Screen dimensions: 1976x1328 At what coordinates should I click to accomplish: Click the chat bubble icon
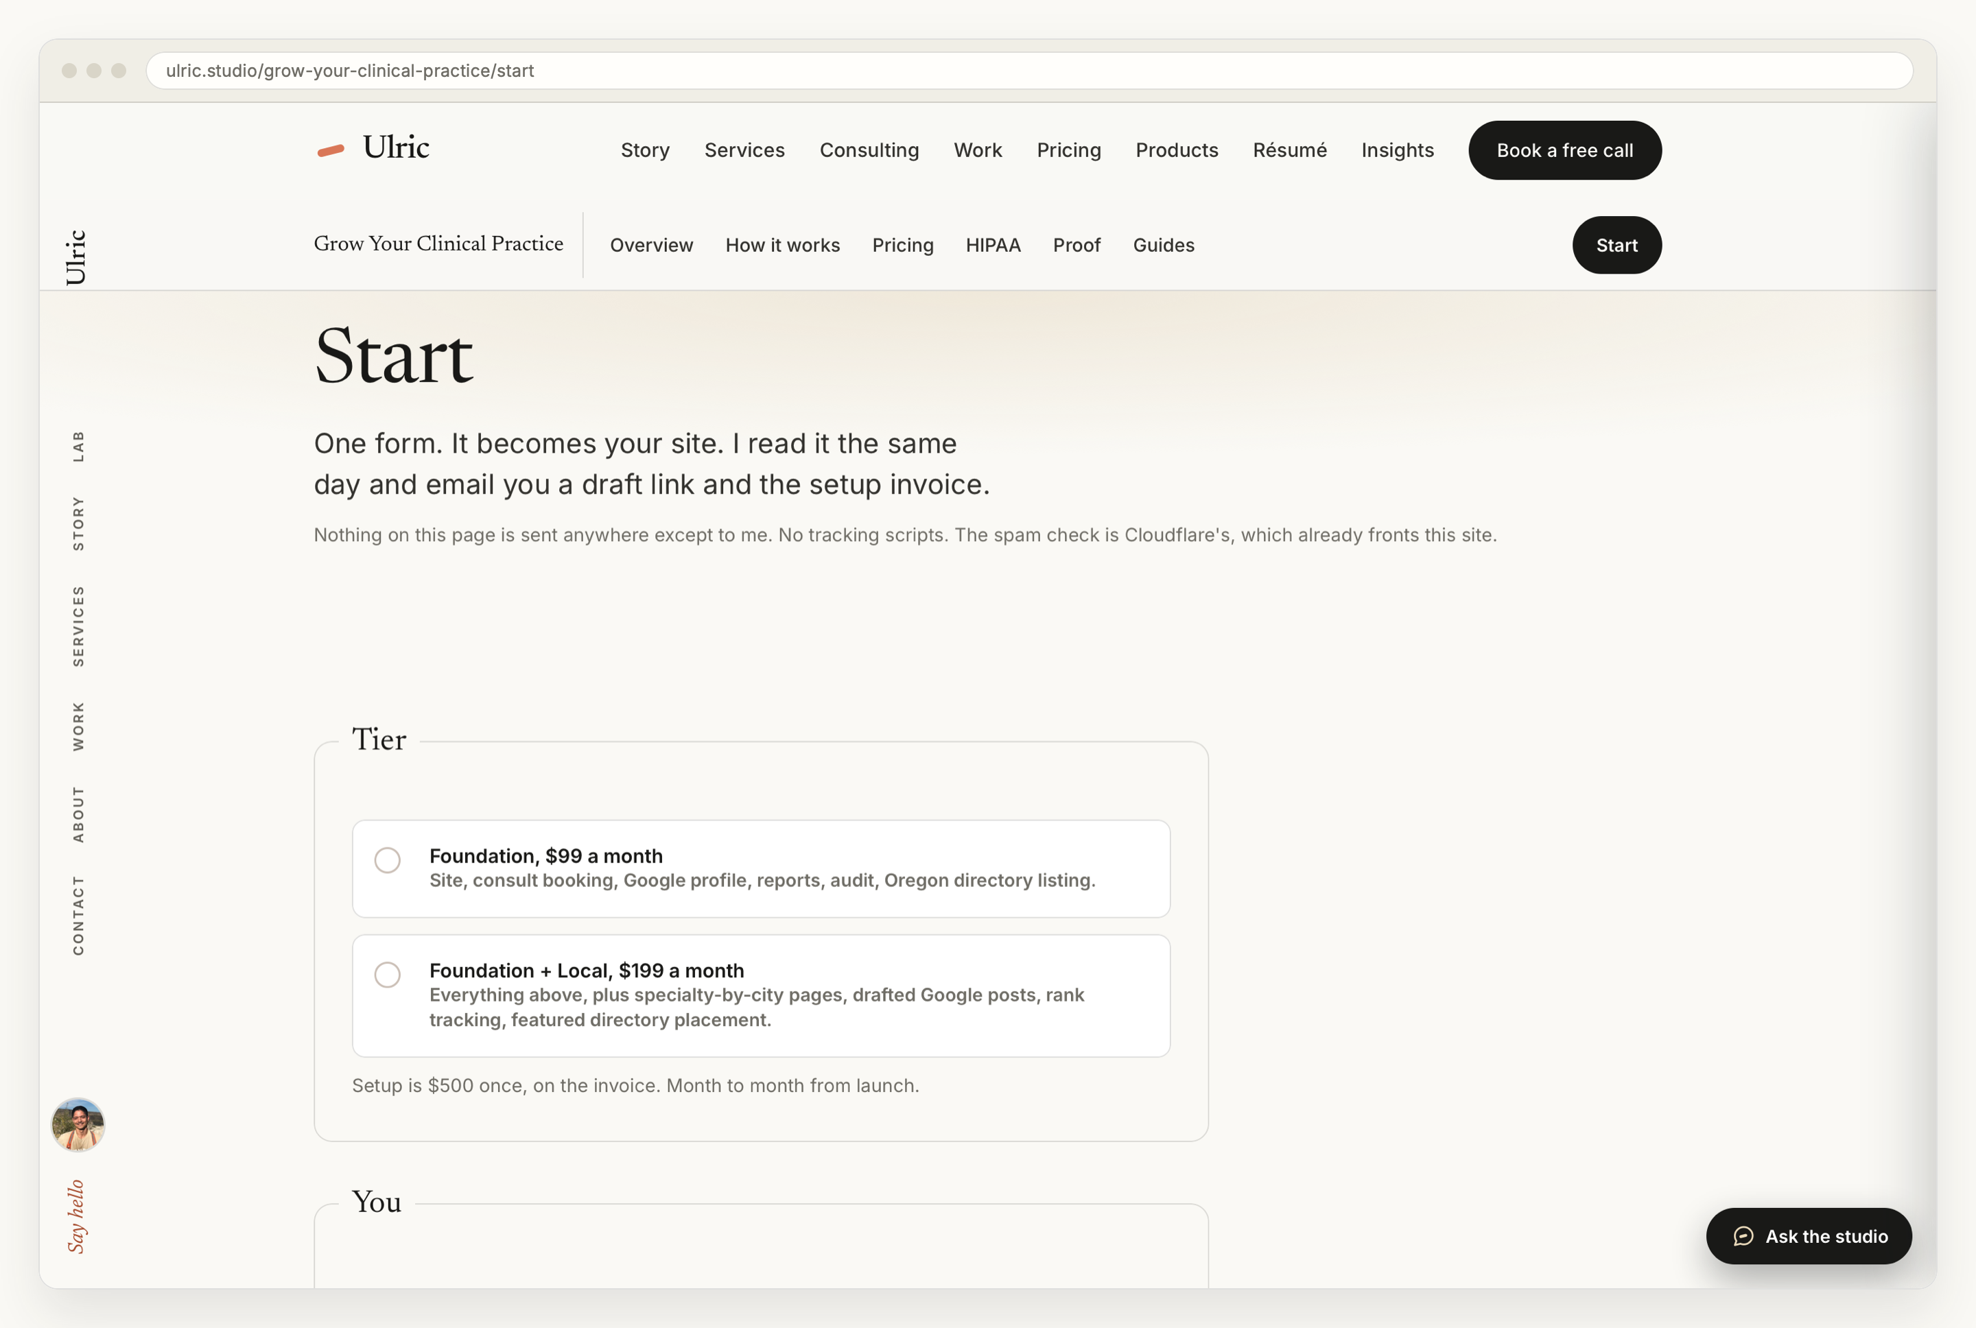point(1743,1235)
